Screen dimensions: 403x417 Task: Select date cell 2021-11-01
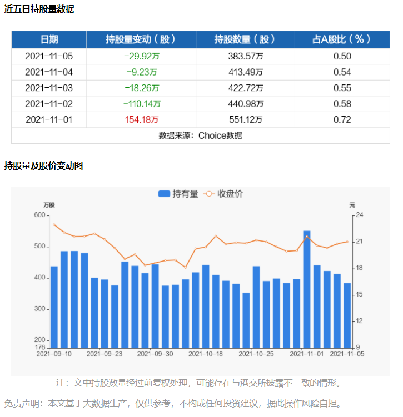[49, 120]
